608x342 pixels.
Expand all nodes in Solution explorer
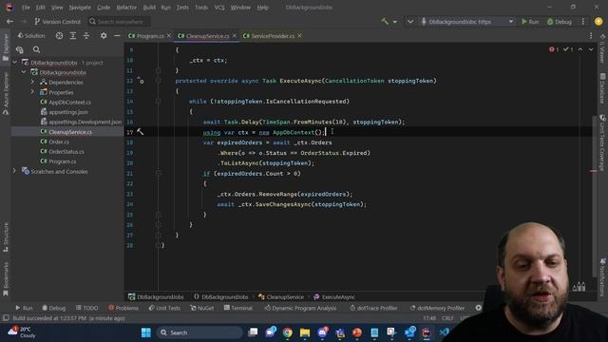pyautogui.click(x=73, y=36)
